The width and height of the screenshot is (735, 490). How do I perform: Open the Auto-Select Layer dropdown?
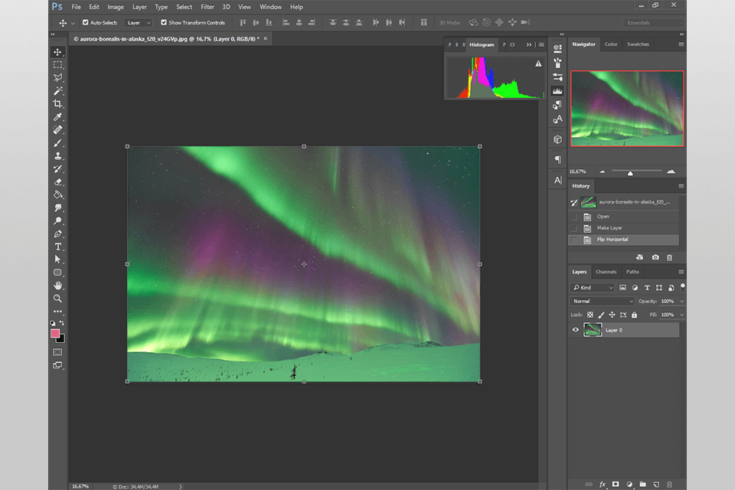click(139, 22)
